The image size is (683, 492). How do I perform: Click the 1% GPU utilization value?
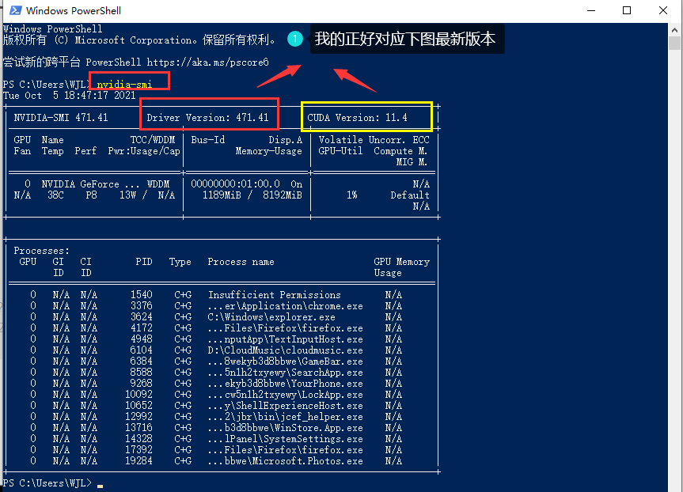[x=352, y=195]
